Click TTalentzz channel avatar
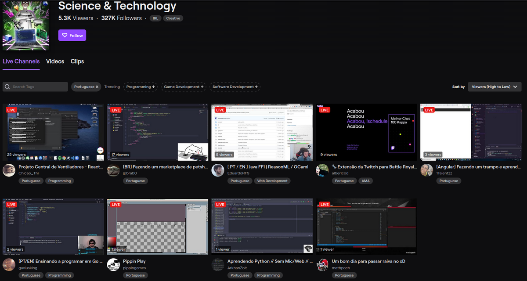Screen dimensions: 527x281 tap(427, 170)
